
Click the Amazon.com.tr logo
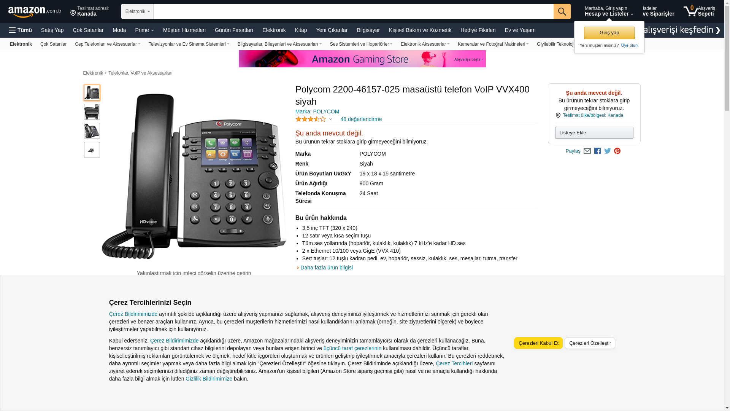tap(35, 12)
